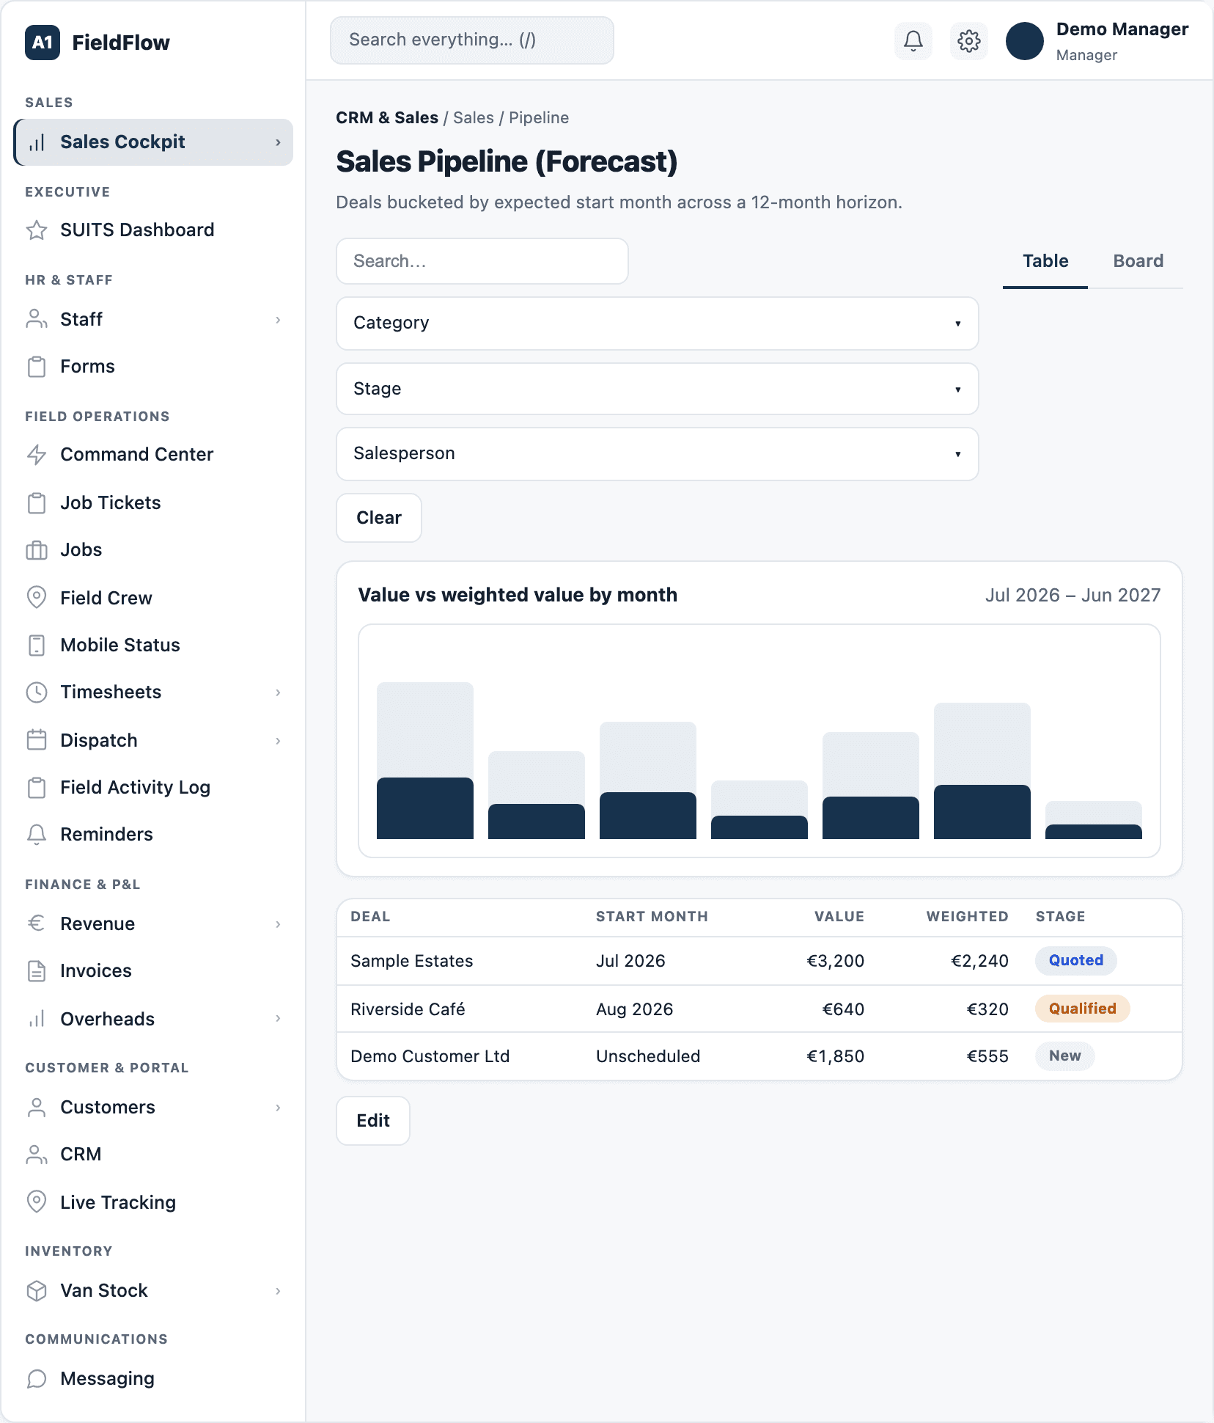Click the Invoices document icon
Image resolution: width=1214 pixels, height=1423 pixels.
click(37, 971)
